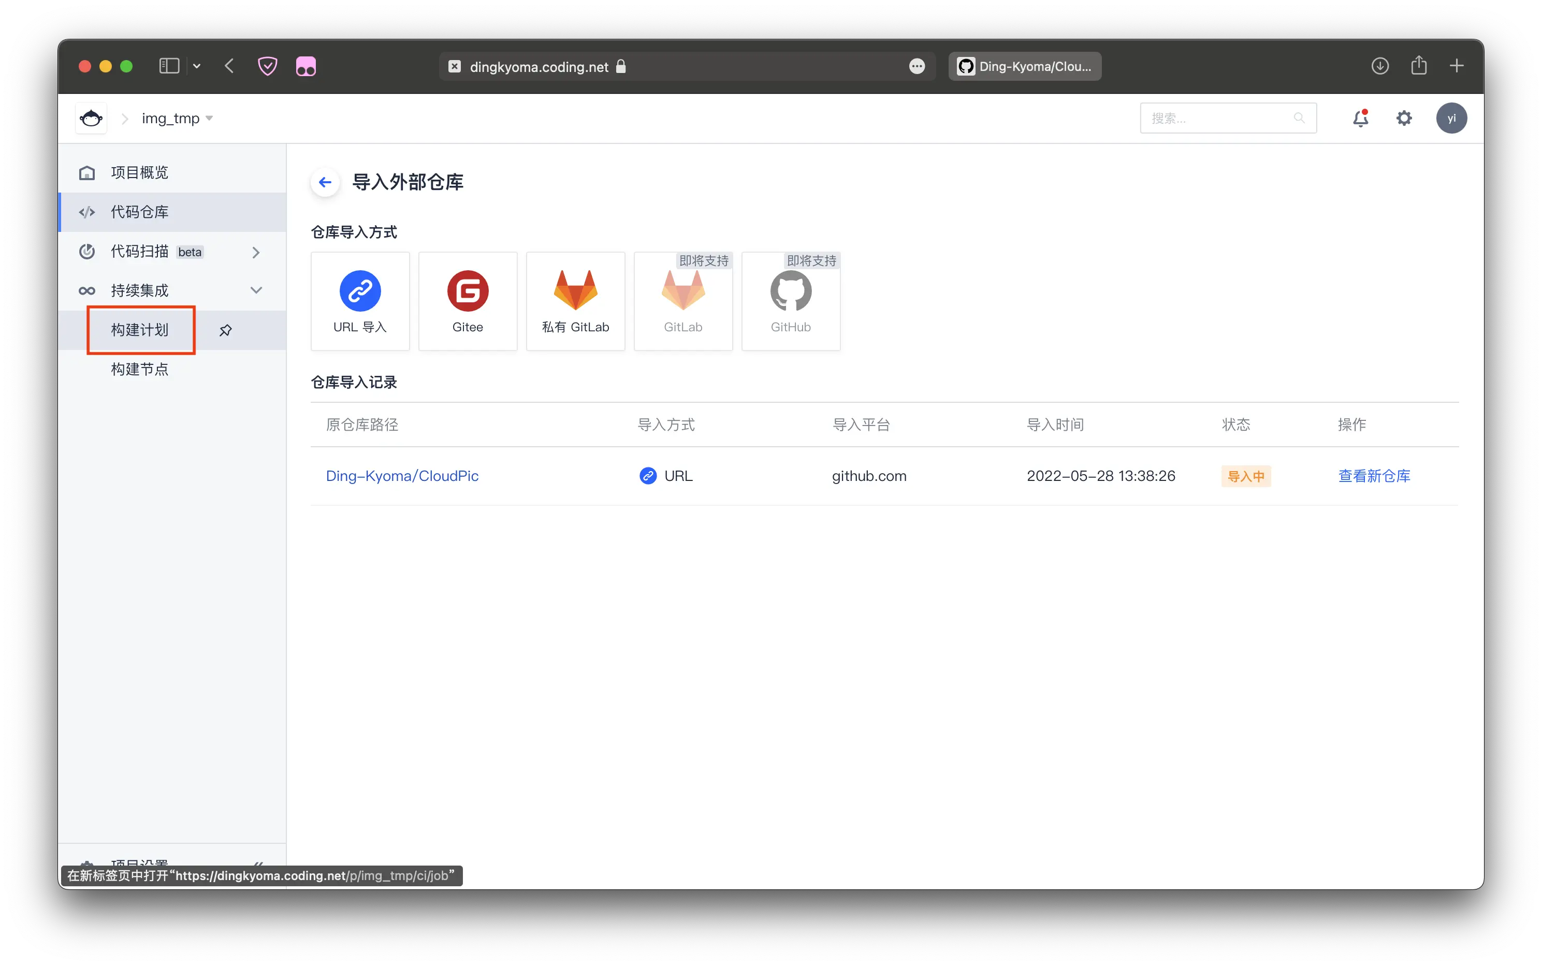Image resolution: width=1542 pixels, height=966 pixels.
Task: Click the CODING monkey logo
Action: [91, 118]
